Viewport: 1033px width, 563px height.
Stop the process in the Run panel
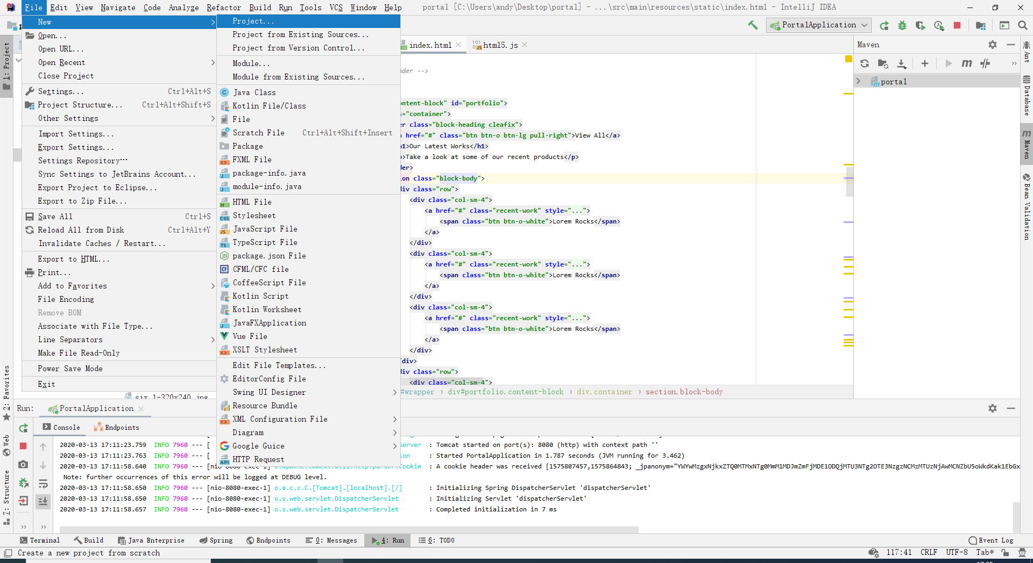[23, 446]
